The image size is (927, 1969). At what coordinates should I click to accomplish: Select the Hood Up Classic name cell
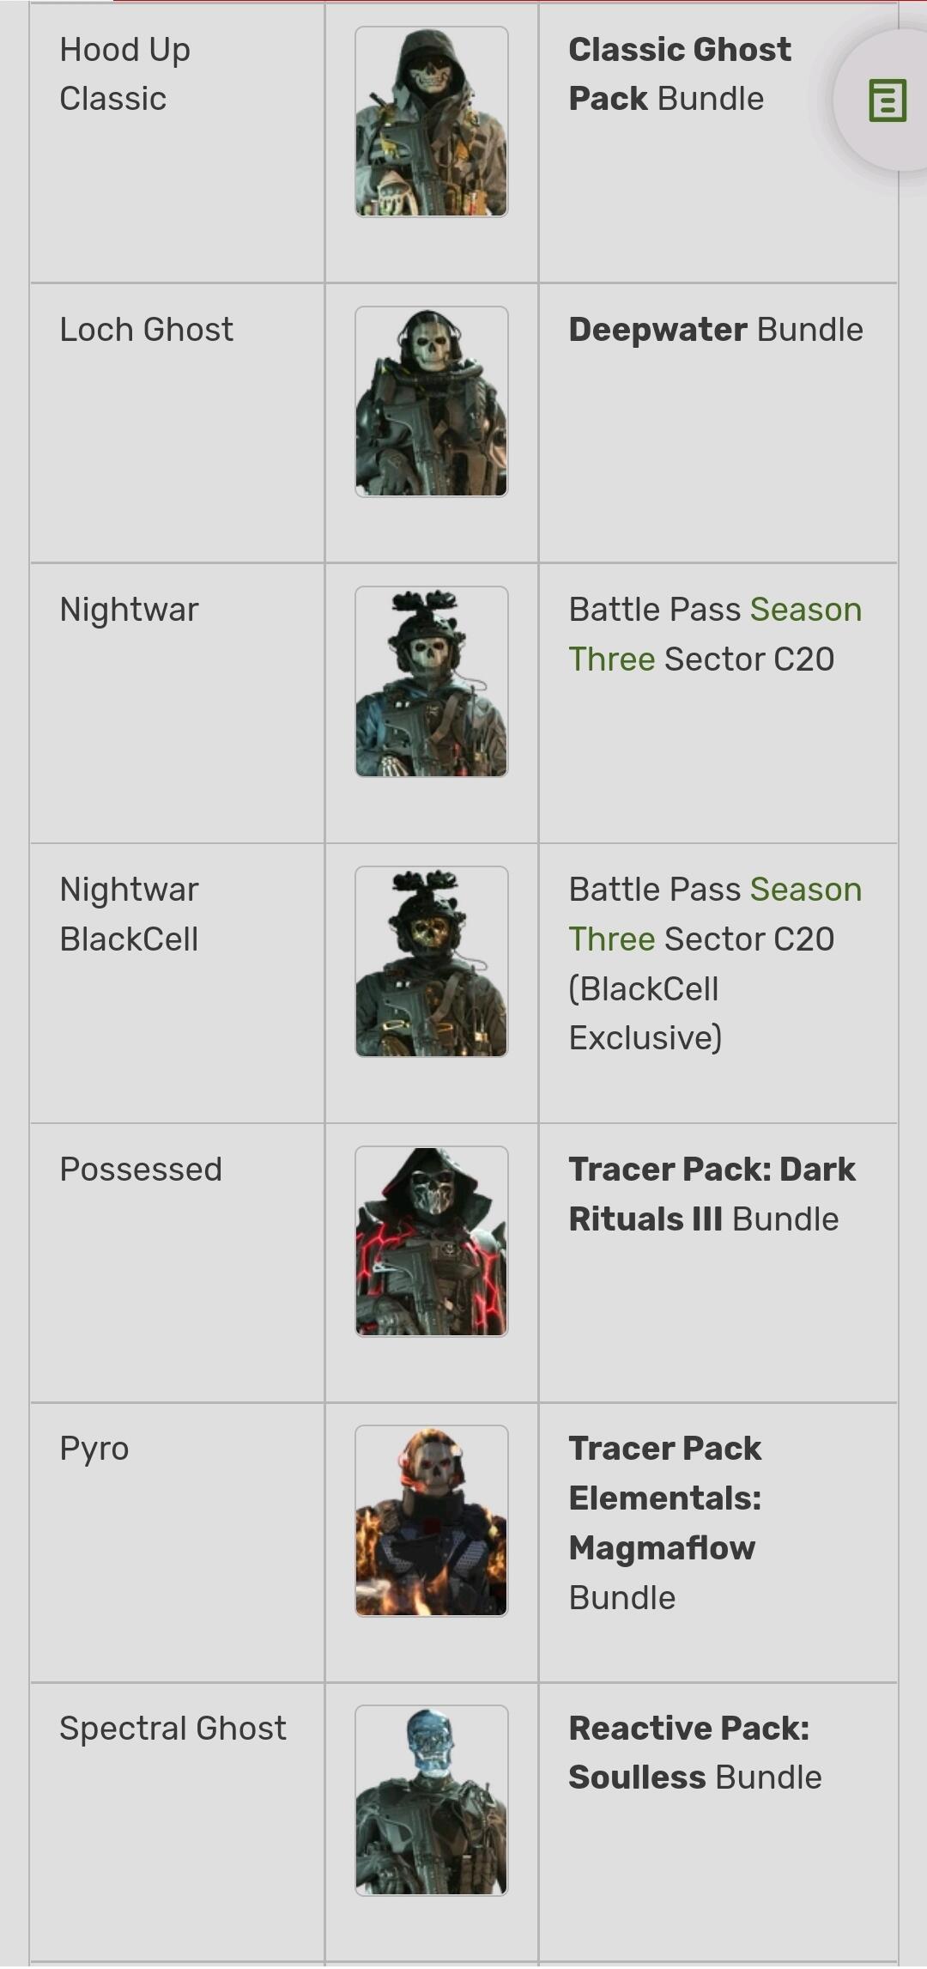click(124, 74)
